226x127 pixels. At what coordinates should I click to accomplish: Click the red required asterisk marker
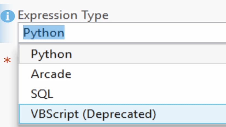[7, 61]
